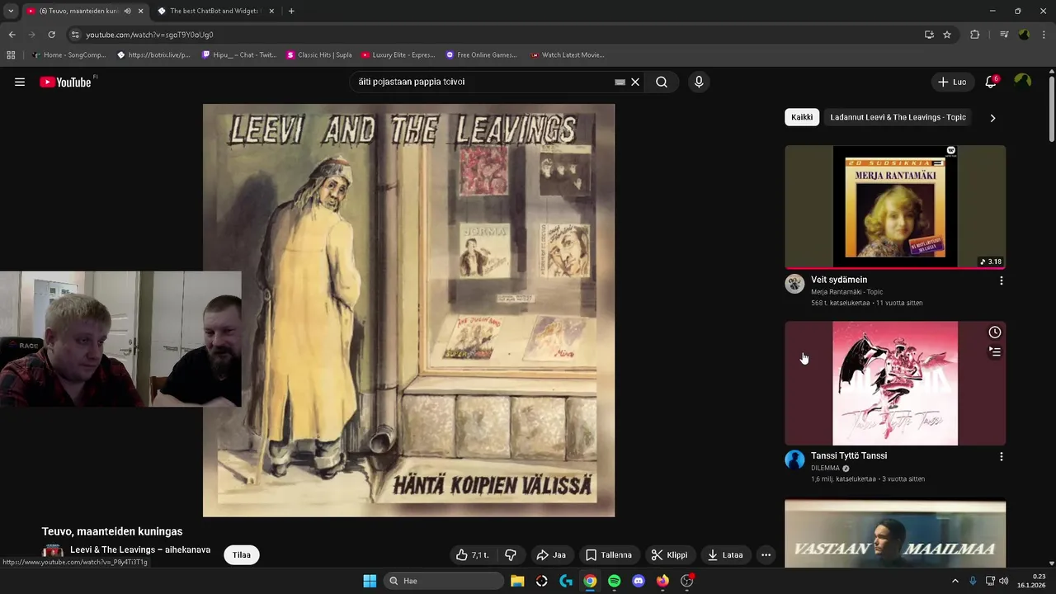
Task: Reload the YouTube page
Action: click(x=51, y=35)
